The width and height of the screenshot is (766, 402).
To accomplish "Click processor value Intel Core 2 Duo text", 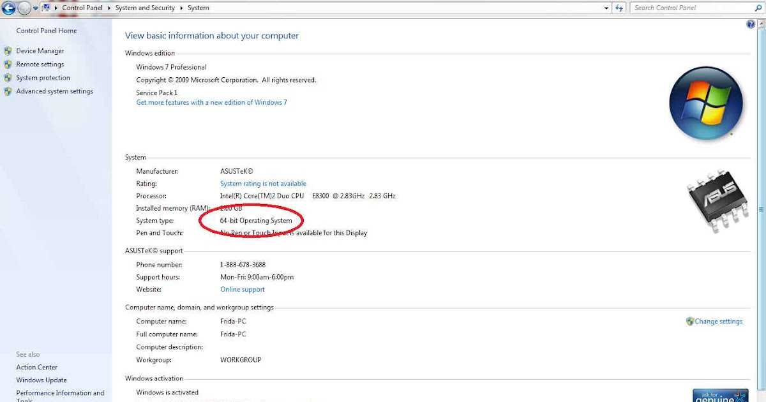I will pos(308,196).
